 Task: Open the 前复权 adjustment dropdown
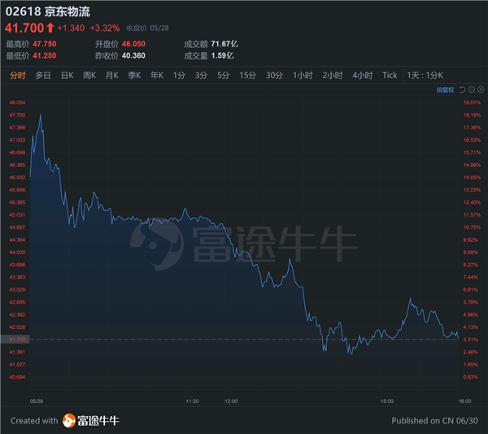444,90
